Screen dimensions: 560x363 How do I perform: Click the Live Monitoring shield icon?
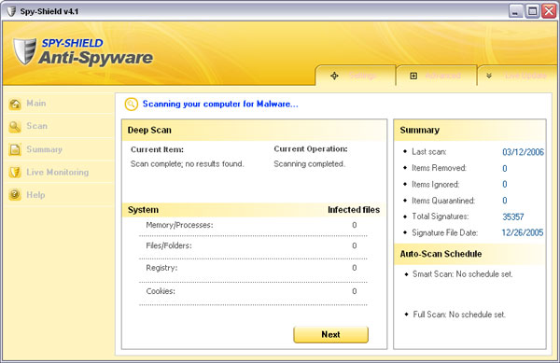pyautogui.click(x=15, y=173)
